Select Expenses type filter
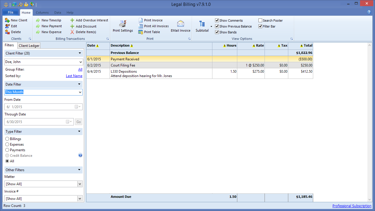Image resolution: width=375 pixels, height=211 pixels. pos(7,144)
